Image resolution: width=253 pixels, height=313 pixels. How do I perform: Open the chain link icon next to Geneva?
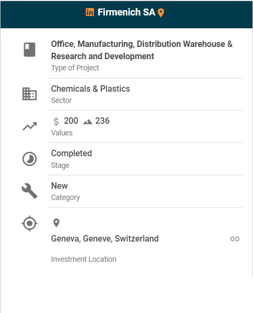point(235,239)
